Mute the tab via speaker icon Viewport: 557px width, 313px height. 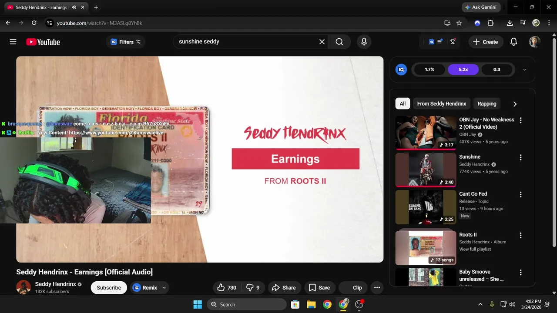[74, 7]
